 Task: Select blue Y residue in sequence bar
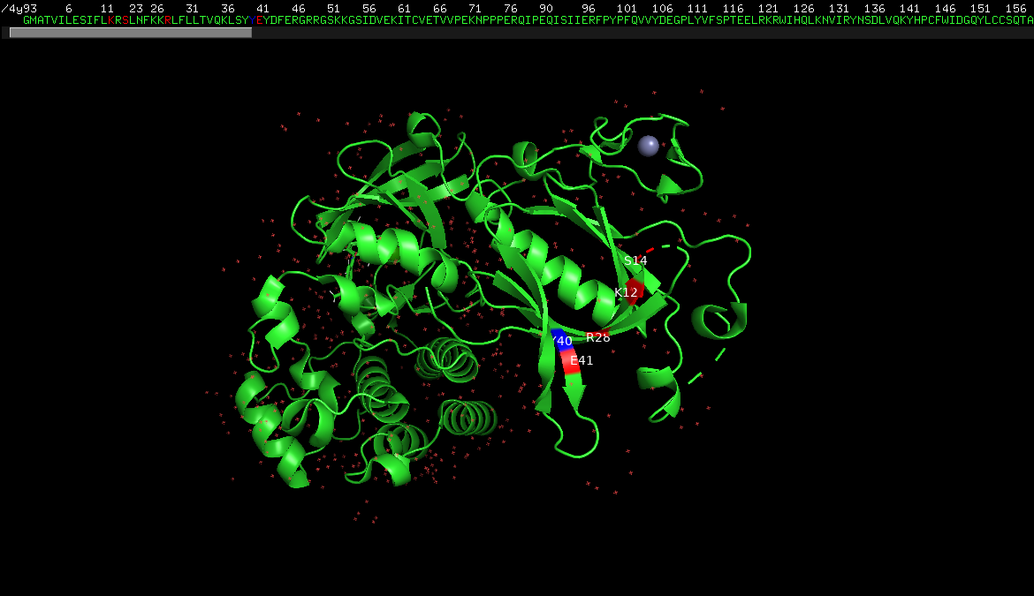[x=253, y=20]
